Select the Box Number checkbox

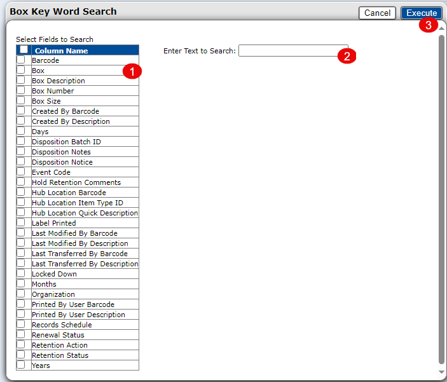click(x=21, y=90)
